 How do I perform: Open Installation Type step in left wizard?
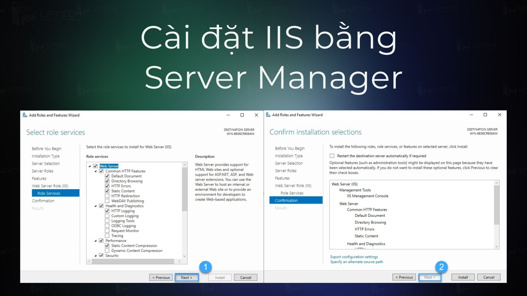click(46, 156)
